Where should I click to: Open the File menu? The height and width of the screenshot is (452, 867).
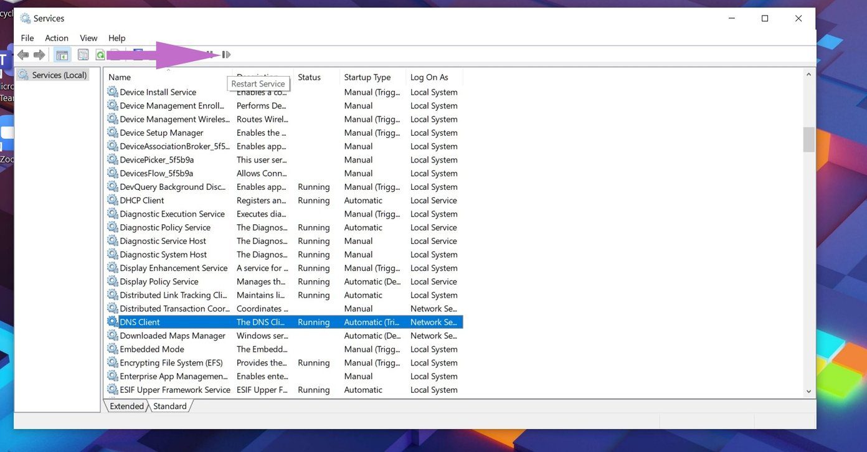[27, 38]
